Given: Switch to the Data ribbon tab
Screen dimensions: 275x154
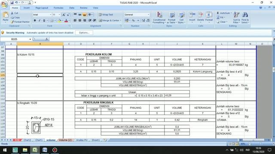Looking at the screenshot, I should point(72,8).
